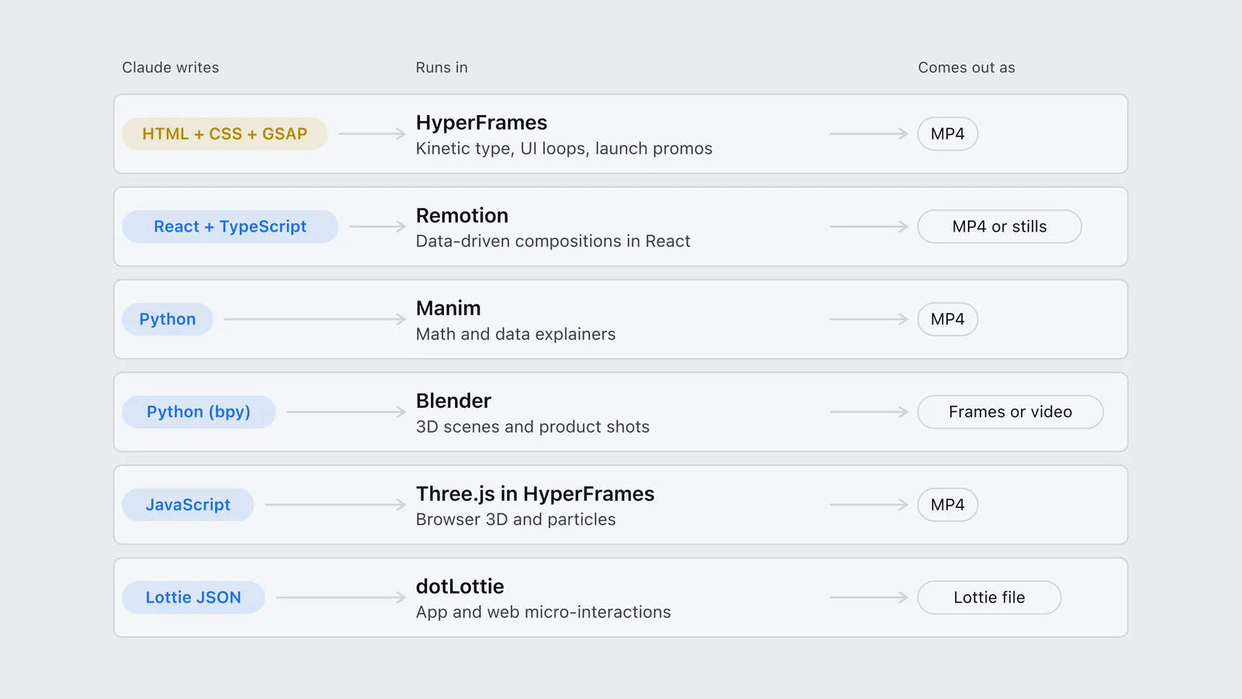Click arrow pointing to Frames or video
The height and width of the screenshot is (699, 1242).
pos(869,412)
